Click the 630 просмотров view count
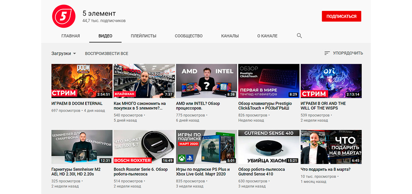412x194 pixels. coord(253,181)
